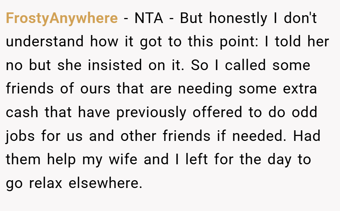The width and height of the screenshot is (340, 211).
Task: Open the FrostyAnywhere username link
Action: [62, 18]
